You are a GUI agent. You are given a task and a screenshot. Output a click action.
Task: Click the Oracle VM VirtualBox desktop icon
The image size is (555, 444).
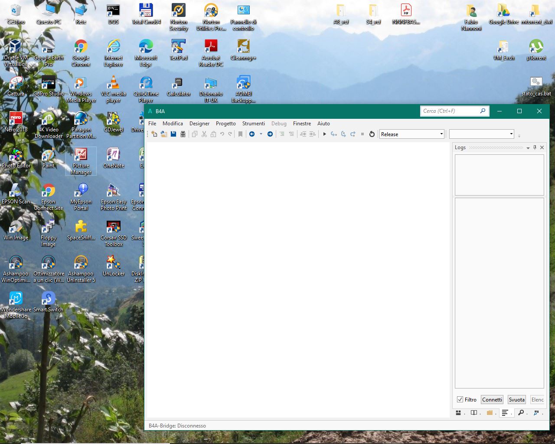[16, 53]
